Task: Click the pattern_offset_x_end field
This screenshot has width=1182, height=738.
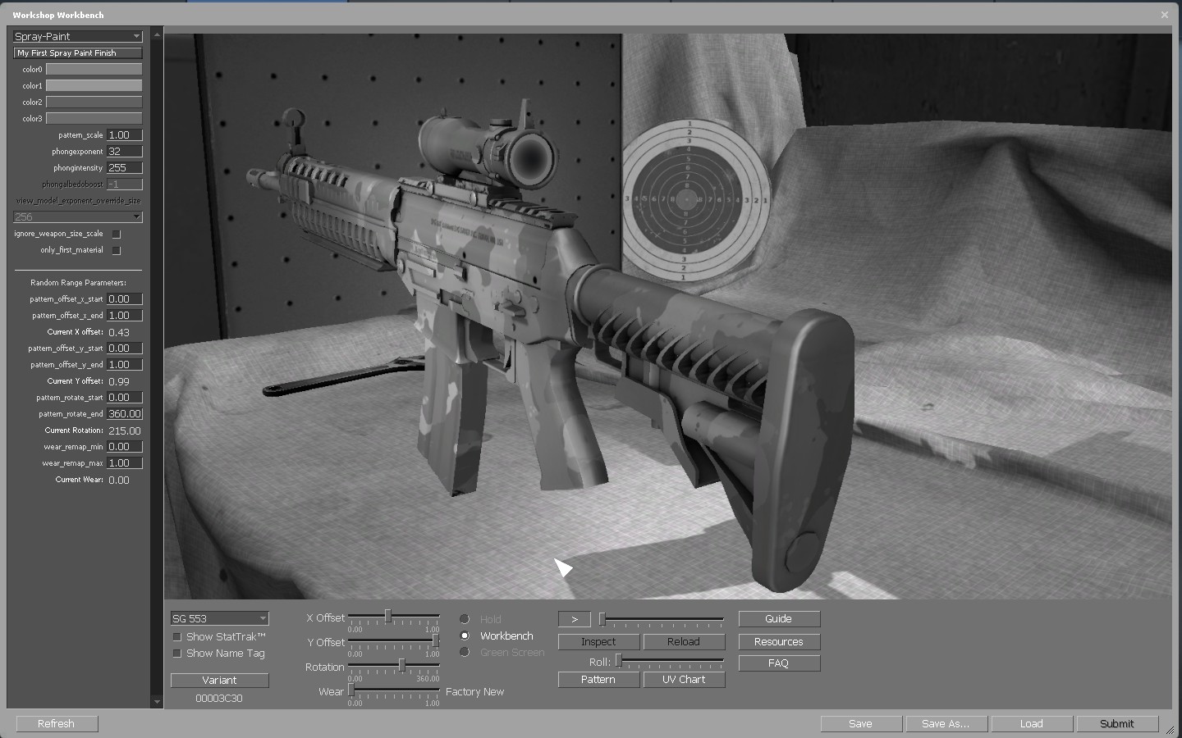Action: point(125,316)
